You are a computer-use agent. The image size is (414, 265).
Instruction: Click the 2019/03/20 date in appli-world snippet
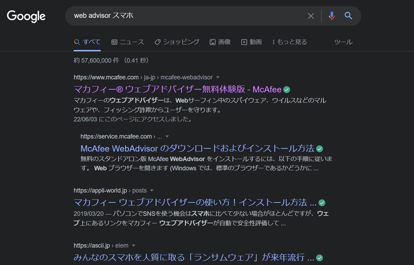89,214
